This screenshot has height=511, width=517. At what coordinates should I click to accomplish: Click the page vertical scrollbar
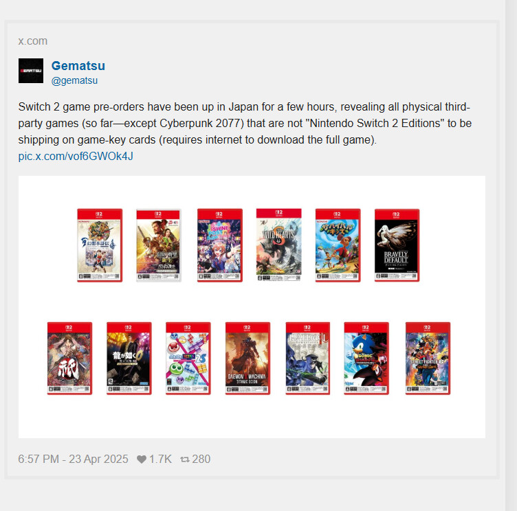pos(511,255)
